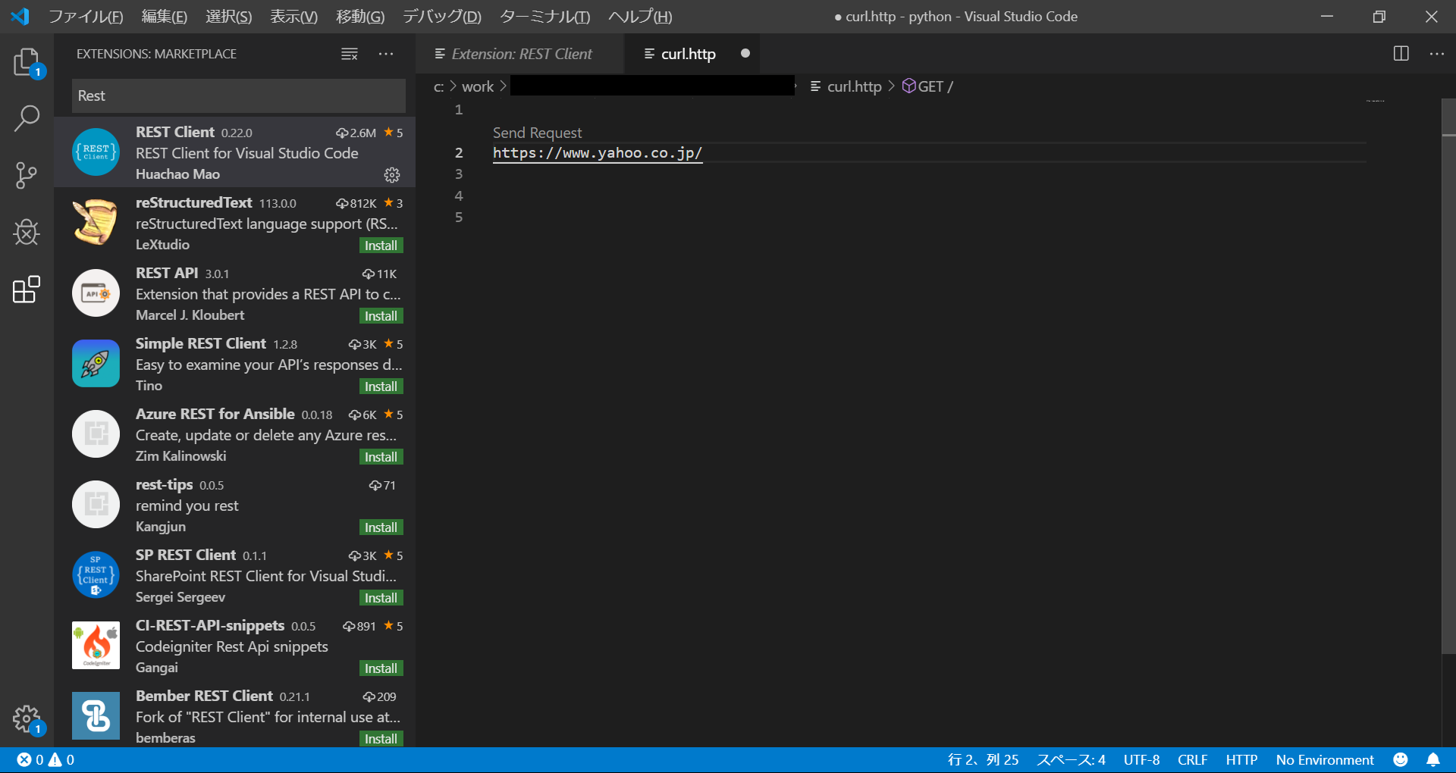1456x773 pixels.
Task: Click the errors and warnings status indicator
Action: (x=45, y=759)
